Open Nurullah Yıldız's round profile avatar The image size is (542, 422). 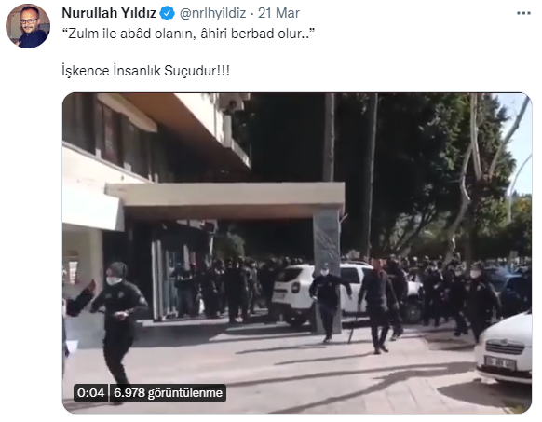(28, 26)
